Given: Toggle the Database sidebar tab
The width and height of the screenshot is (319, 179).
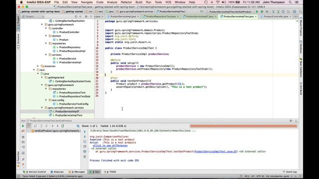Looking at the screenshot, I should click(x=301, y=47).
